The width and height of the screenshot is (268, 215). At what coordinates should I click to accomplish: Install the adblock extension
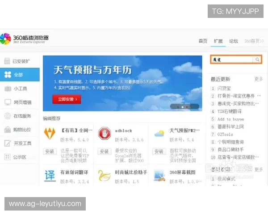click(x=104, y=151)
